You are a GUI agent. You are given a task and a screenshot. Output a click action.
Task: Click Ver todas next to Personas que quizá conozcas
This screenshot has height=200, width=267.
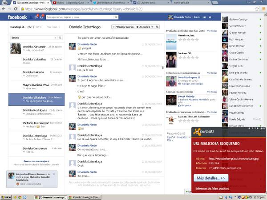coord(212,73)
